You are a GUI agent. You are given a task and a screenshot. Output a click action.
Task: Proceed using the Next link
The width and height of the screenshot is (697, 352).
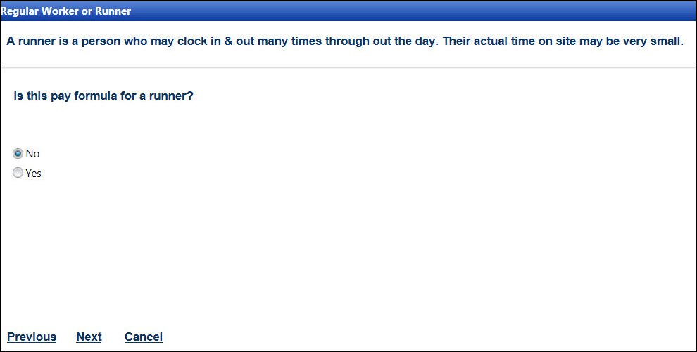89,337
